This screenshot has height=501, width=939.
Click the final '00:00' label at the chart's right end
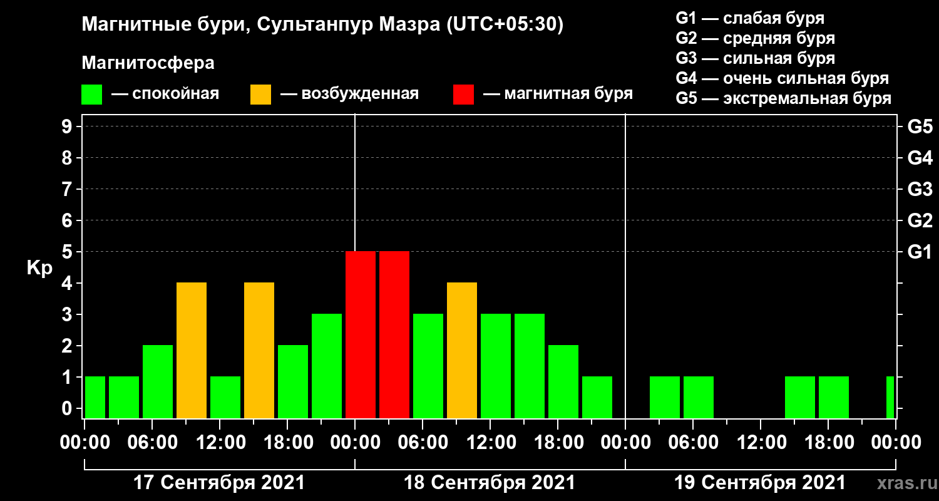[895, 443]
